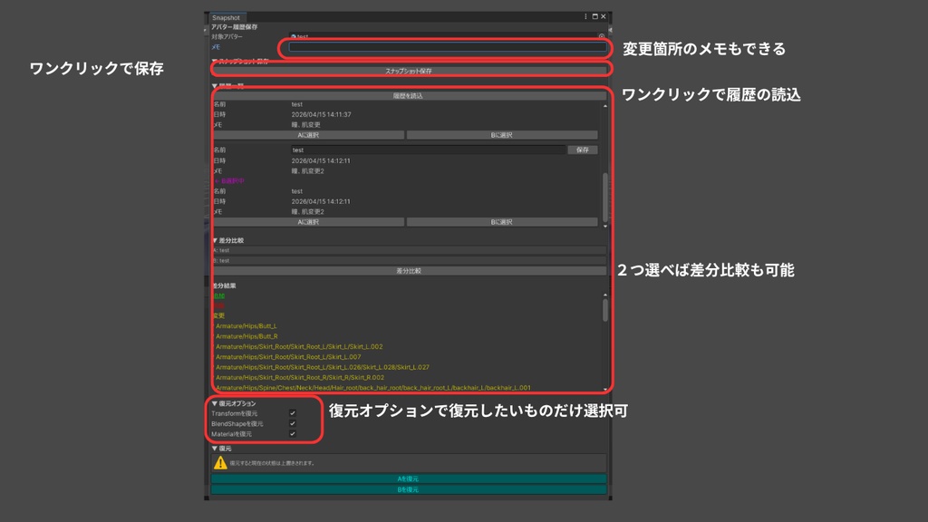Click 保存 next to the history name
Viewport: 928px width, 522px height.
[583, 150]
